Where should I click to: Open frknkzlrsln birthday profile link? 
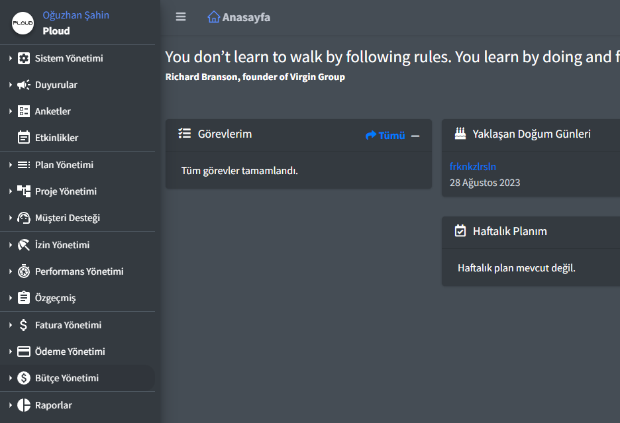click(472, 167)
